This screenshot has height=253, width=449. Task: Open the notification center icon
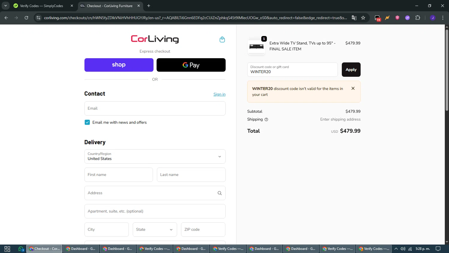pyautogui.click(x=438, y=249)
